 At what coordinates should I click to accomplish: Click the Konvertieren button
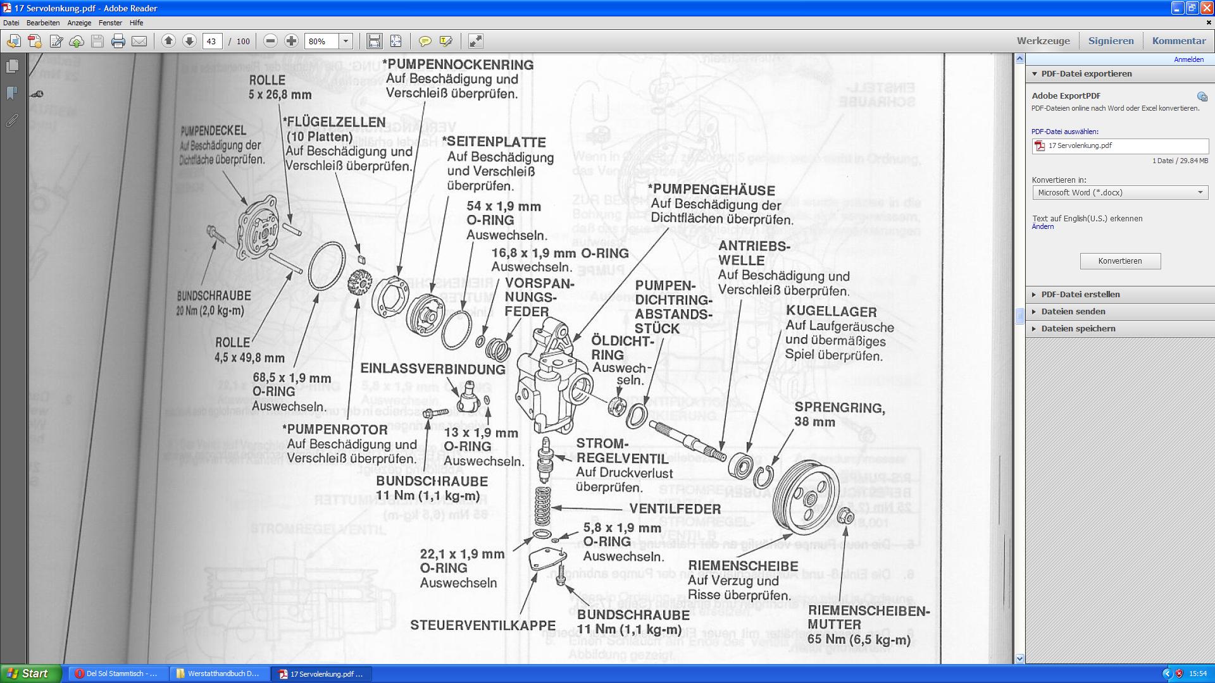1119,261
